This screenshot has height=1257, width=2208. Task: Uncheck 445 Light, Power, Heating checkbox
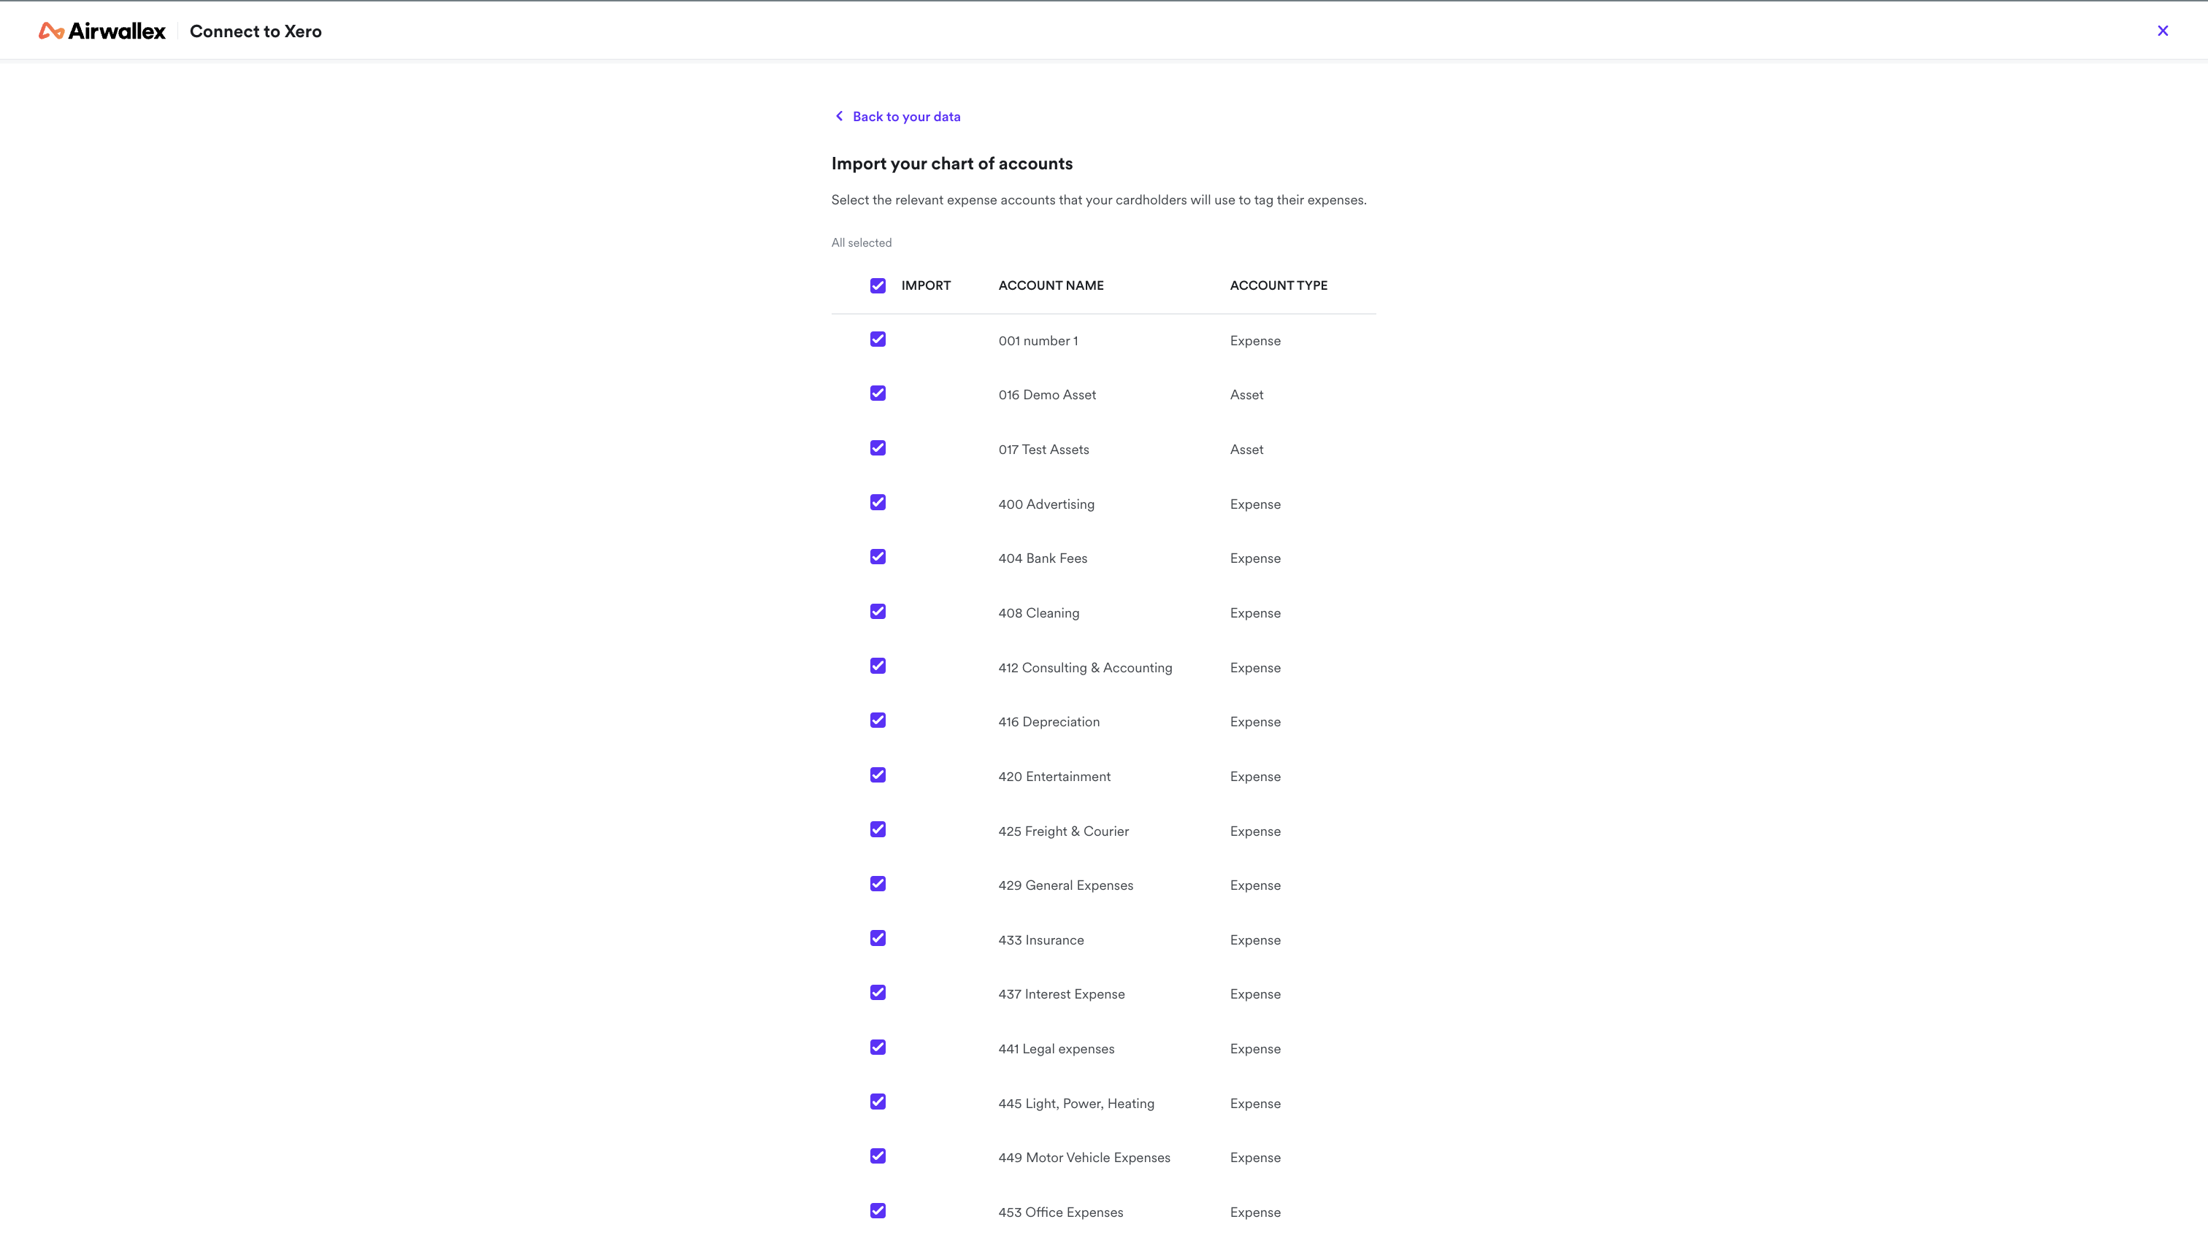[x=878, y=1102]
